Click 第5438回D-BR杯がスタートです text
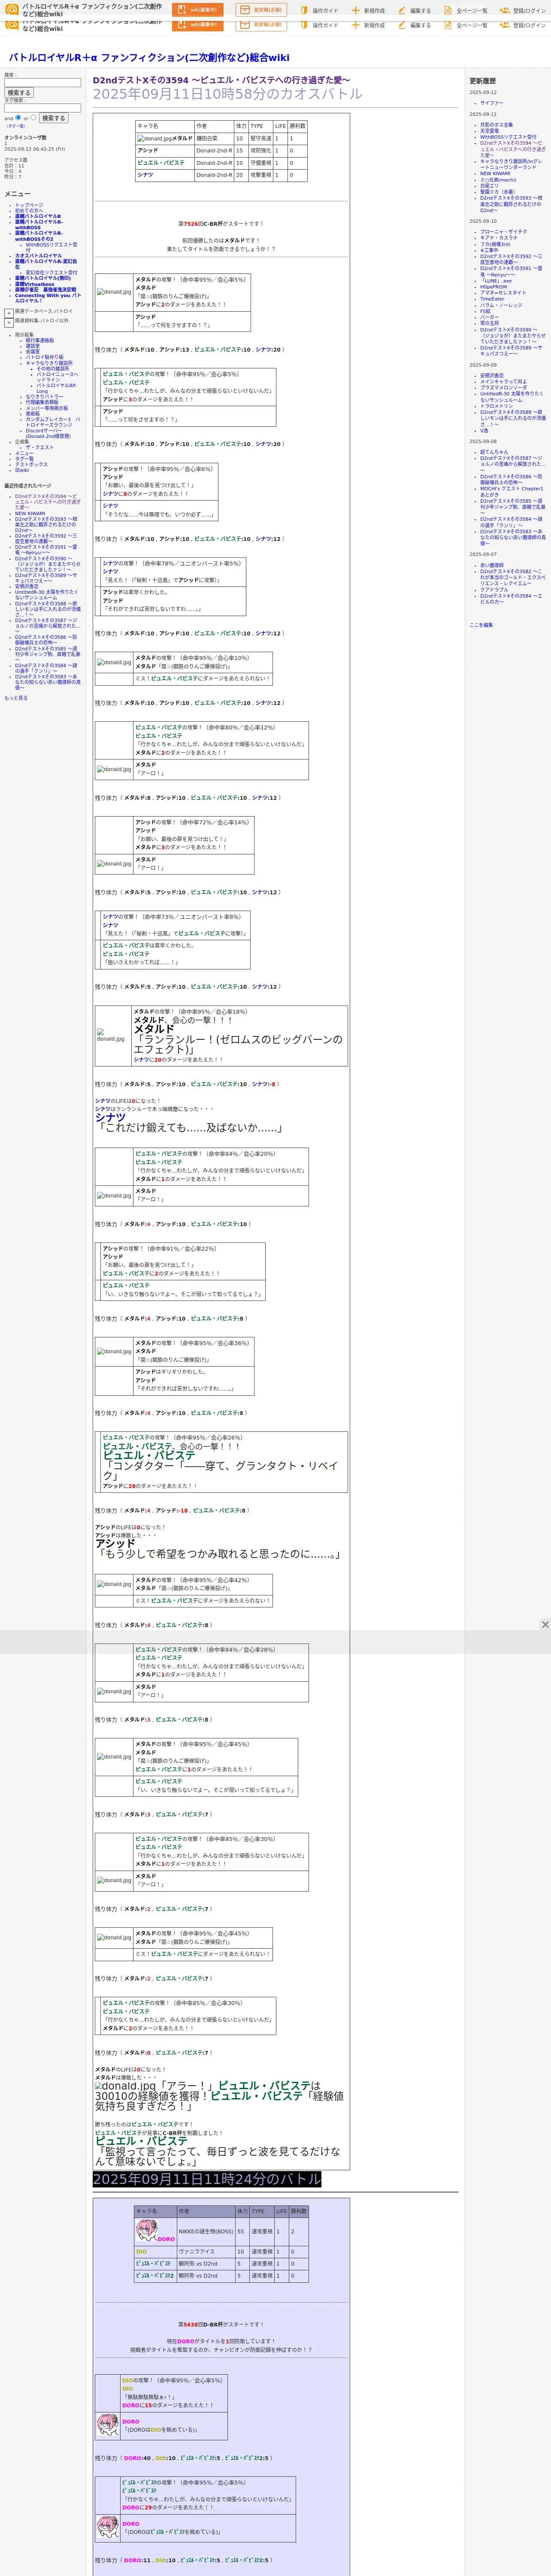 coord(221,2324)
